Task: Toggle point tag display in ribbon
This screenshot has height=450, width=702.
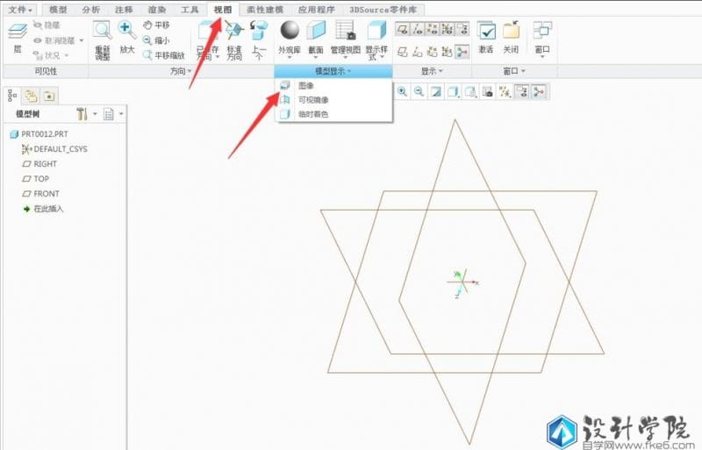Action: (432, 52)
